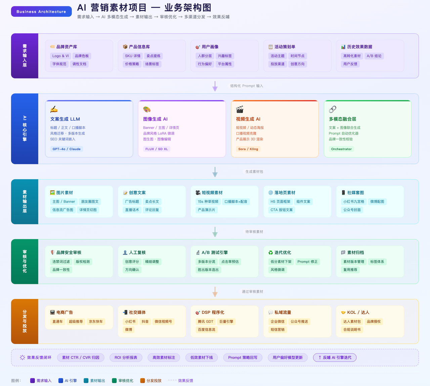Select the Sora / Kling tag
The width and height of the screenshot is (430, 386).
[248, 149]
